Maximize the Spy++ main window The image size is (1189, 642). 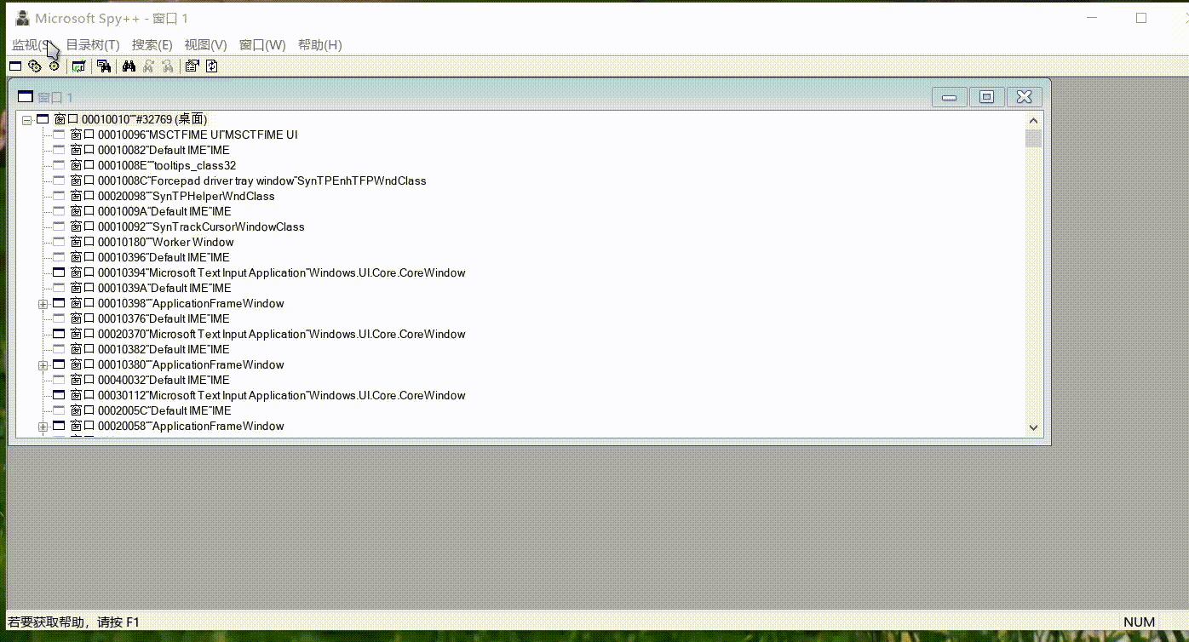[1141, 18]
